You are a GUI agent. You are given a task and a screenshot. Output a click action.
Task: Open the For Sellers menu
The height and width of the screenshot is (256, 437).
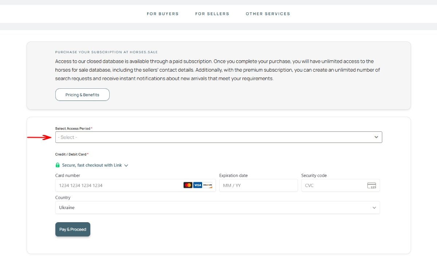click(212, 14)
